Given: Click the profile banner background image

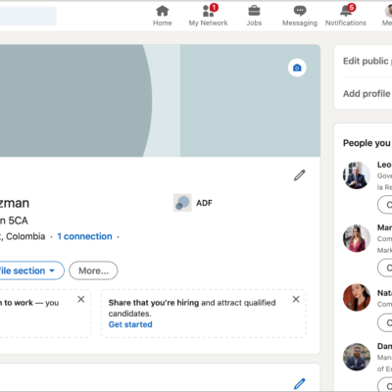Looking at the screenshot, I should tap(160, 101).
